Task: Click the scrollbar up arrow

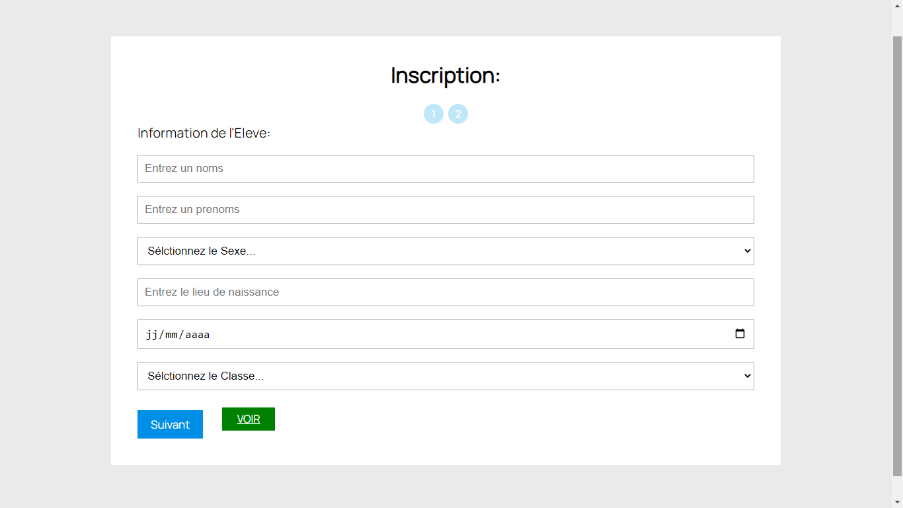Action: click(898, 6)
